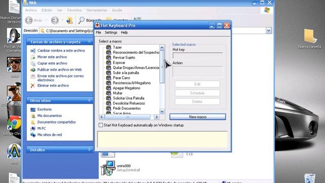Click Mover este archivo link
The width and height of the screenshot is (325, 183).
52,57
